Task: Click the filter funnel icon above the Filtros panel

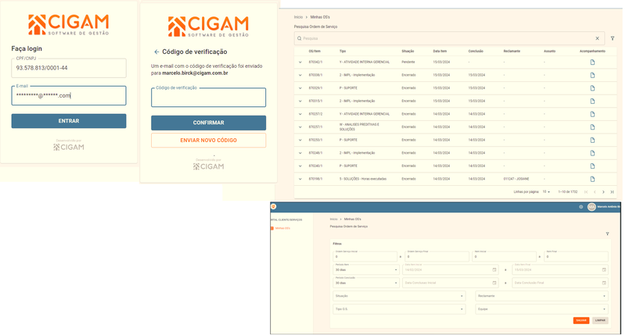Action: (607, 233)
